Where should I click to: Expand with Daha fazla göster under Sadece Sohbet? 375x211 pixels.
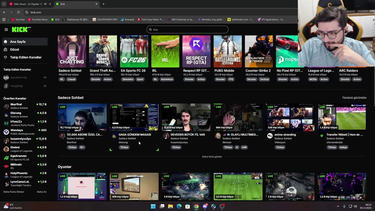[212, 157]
